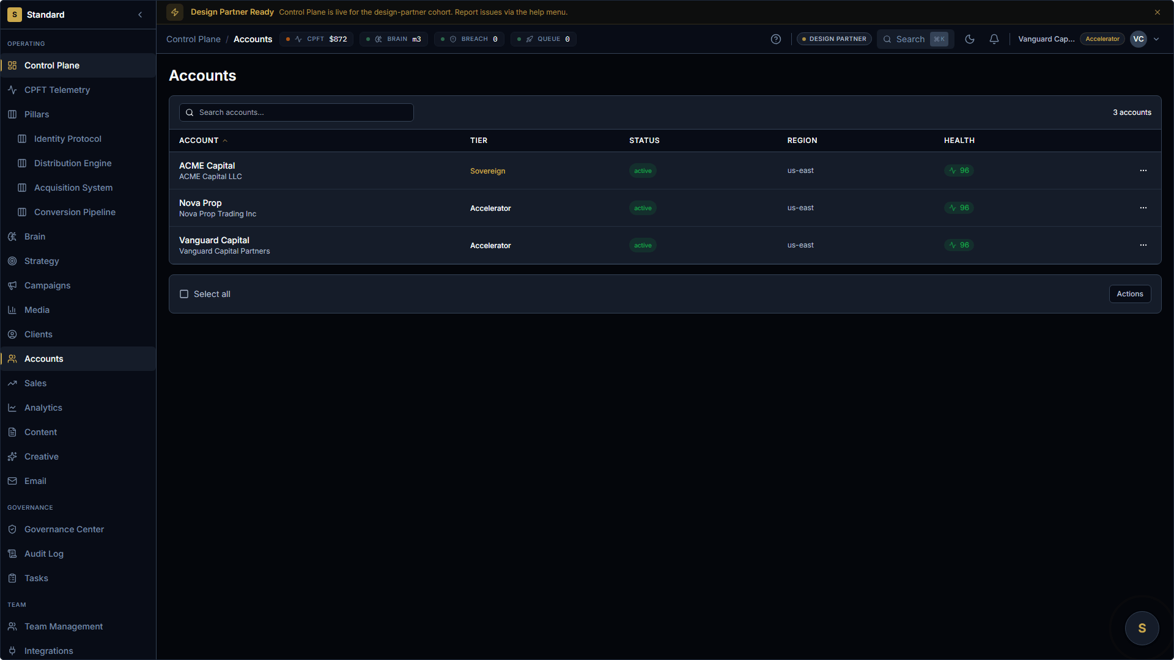The height and width of the screenshot is (660, 1174).
Task: Click the Search accounts input field
Action: pos(297,112)
